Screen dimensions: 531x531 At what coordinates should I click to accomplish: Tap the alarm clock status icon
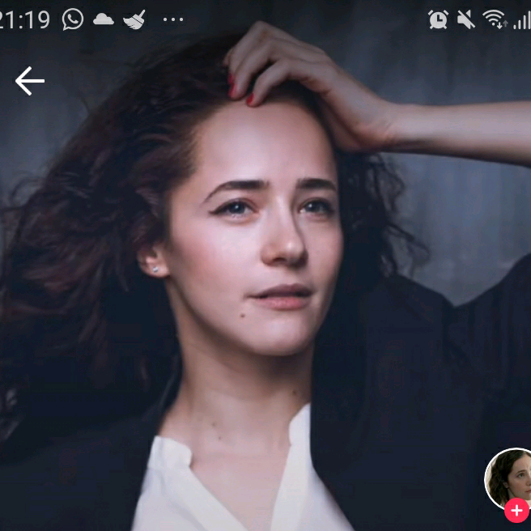click(x=438, y=19)
